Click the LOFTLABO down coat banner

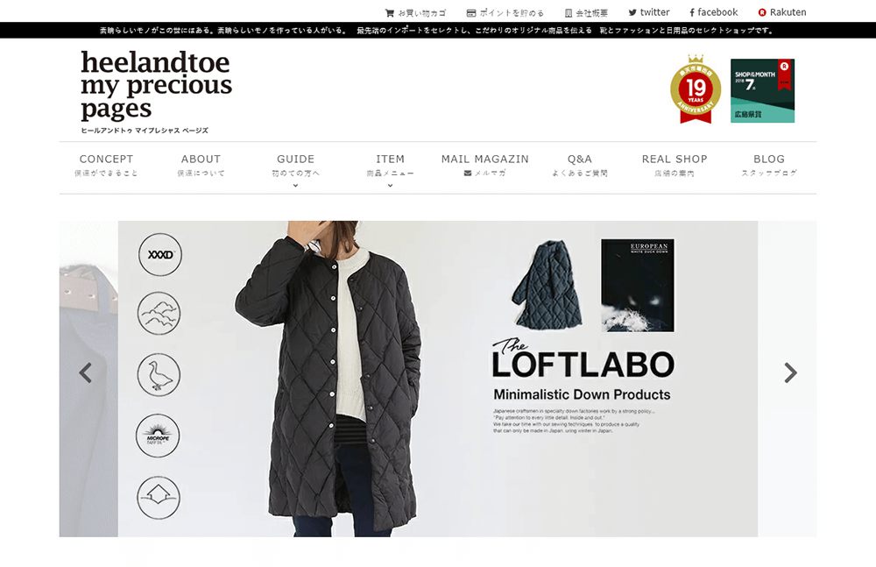tap(437, 379)
